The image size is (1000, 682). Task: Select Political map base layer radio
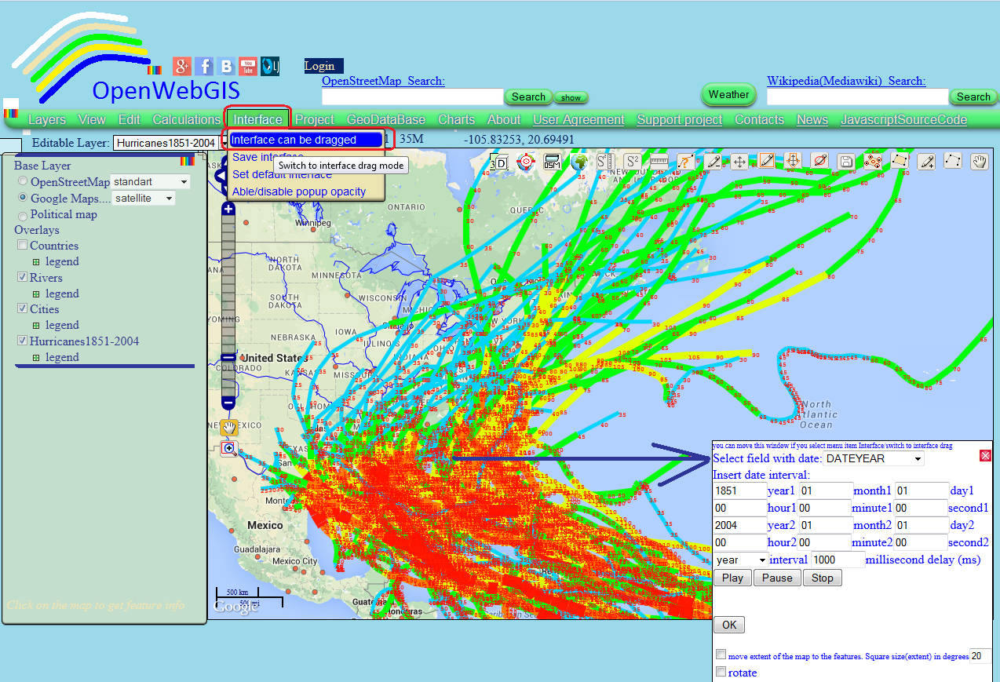click(24, 215)
